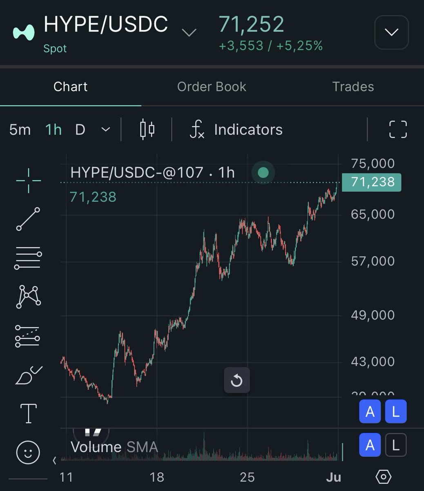Reset the chart view with the undo arrow
The height and width of the screenshot is (491, 424).
pyautogui.click(x=237, y=381)
